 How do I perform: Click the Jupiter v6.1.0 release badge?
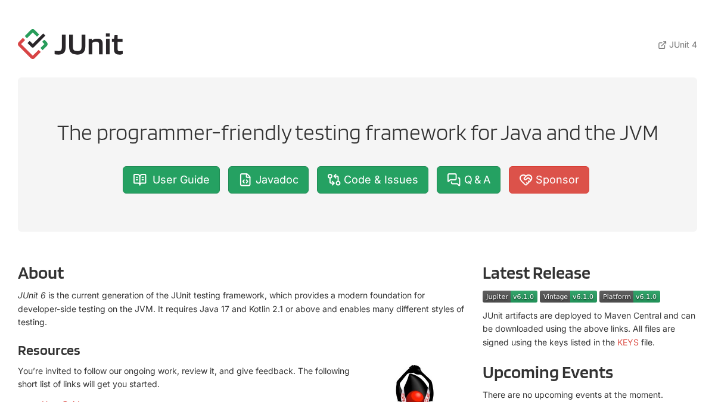tap(510, 297)
